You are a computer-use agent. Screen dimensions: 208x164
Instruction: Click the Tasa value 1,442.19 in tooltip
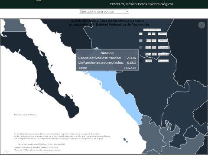(x=130, y=68)
